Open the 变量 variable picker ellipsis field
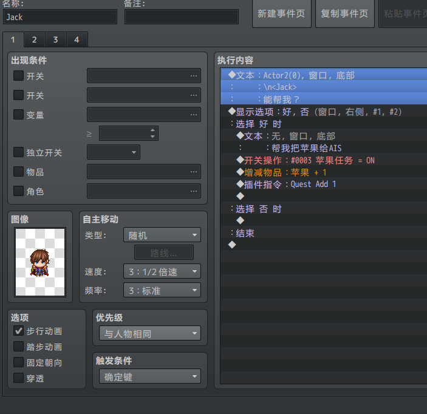The height and width of the screenshot is (414, 427). tap(144, 114)
